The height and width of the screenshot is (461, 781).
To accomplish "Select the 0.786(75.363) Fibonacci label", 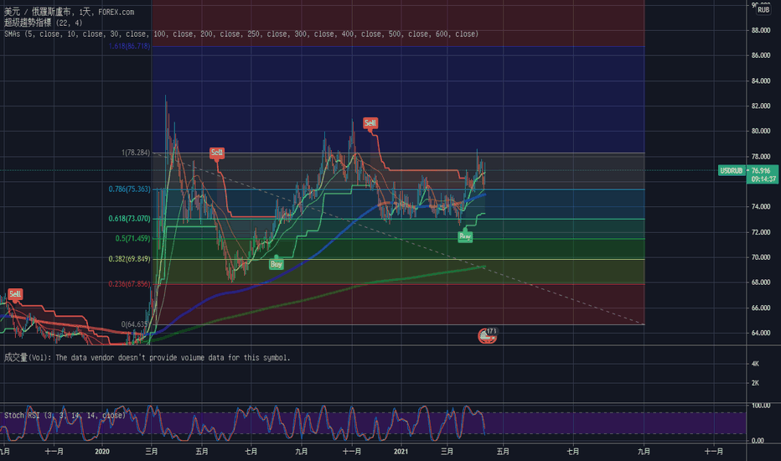I will coord(129,189).
